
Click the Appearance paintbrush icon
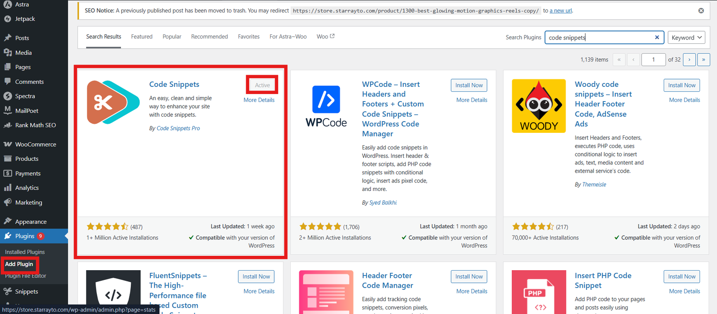8,221
